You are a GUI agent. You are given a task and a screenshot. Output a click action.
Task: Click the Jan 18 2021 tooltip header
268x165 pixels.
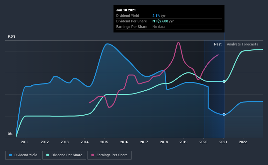coord(126,10)
